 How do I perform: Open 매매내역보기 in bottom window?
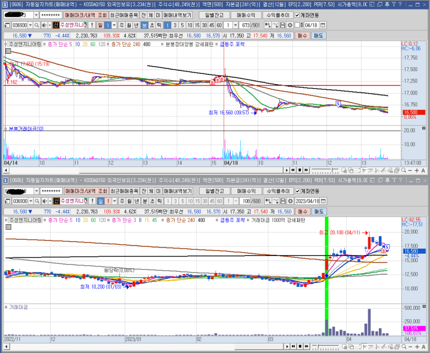pos(178,191)
